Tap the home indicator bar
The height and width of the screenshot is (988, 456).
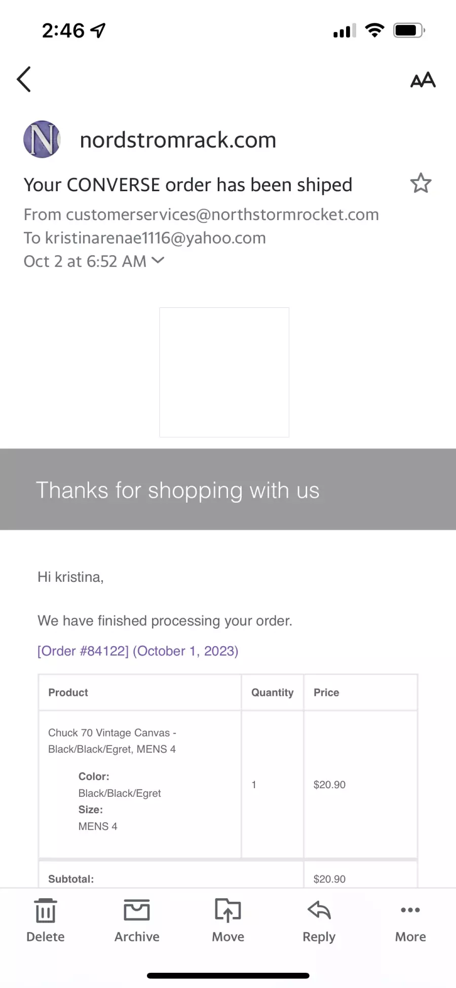[228, 975]
